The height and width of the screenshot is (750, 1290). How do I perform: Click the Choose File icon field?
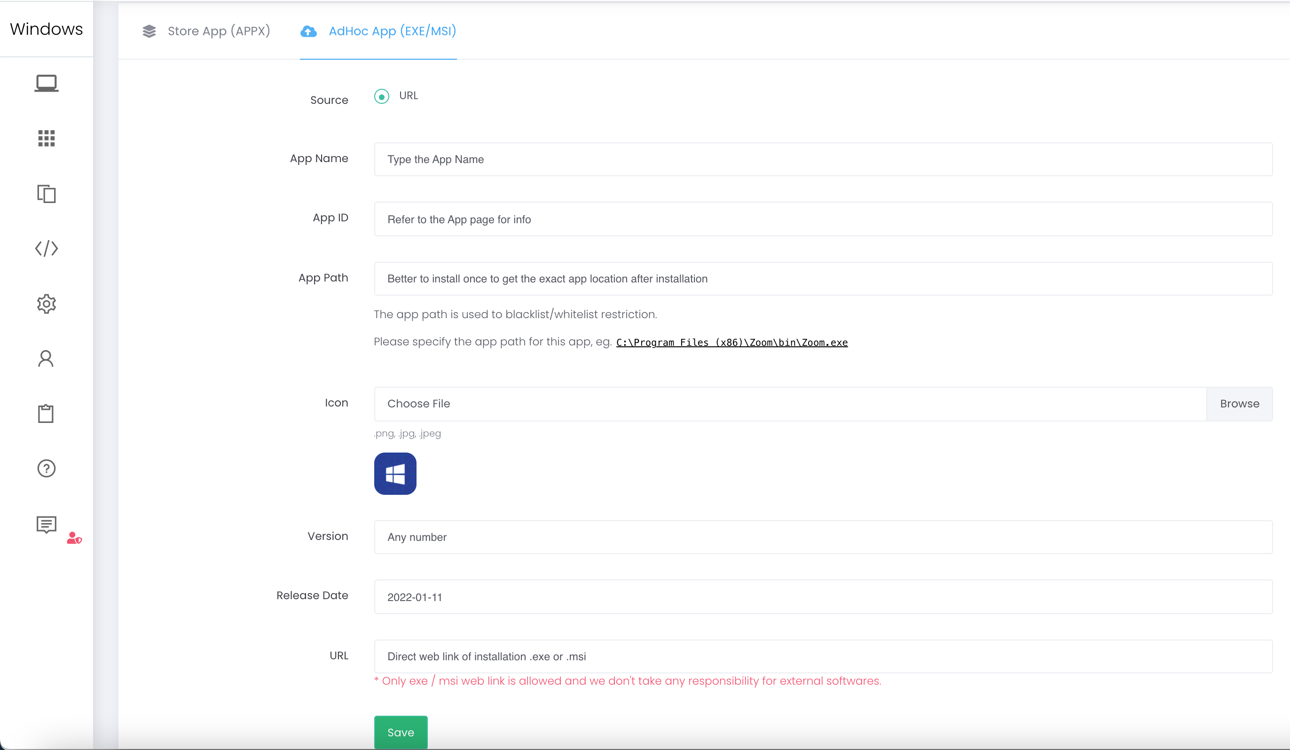point(790,404)
